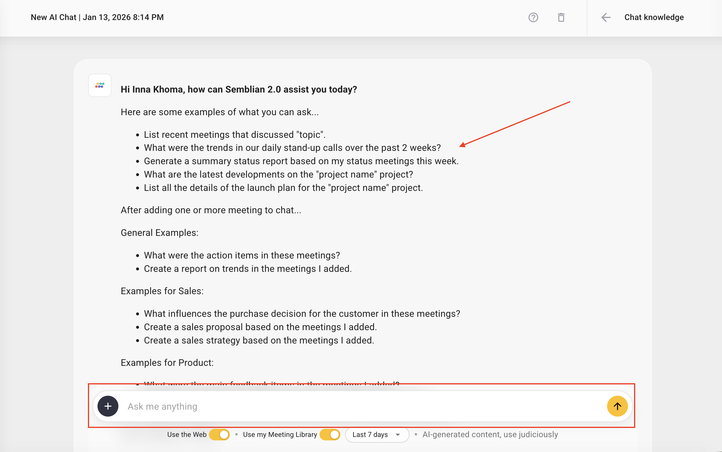Click the dropdown arrow next to Last 7 days
722x452 pixels.
398,435
